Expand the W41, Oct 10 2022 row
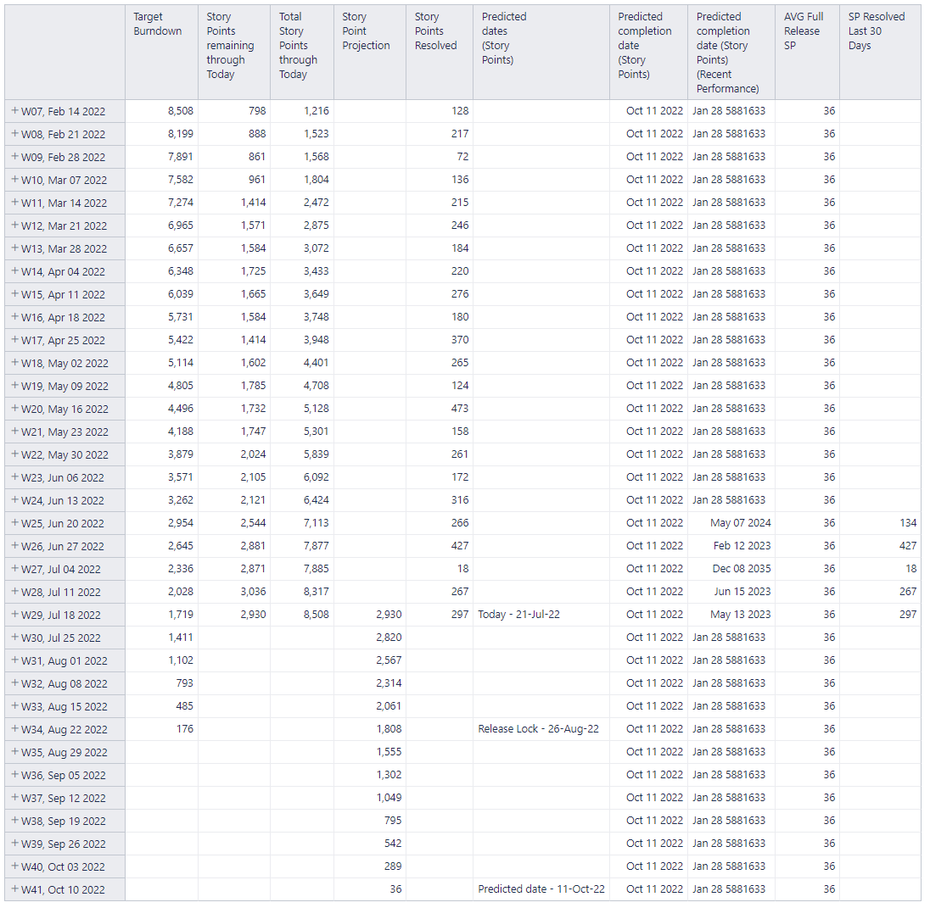 pos(14,889)
